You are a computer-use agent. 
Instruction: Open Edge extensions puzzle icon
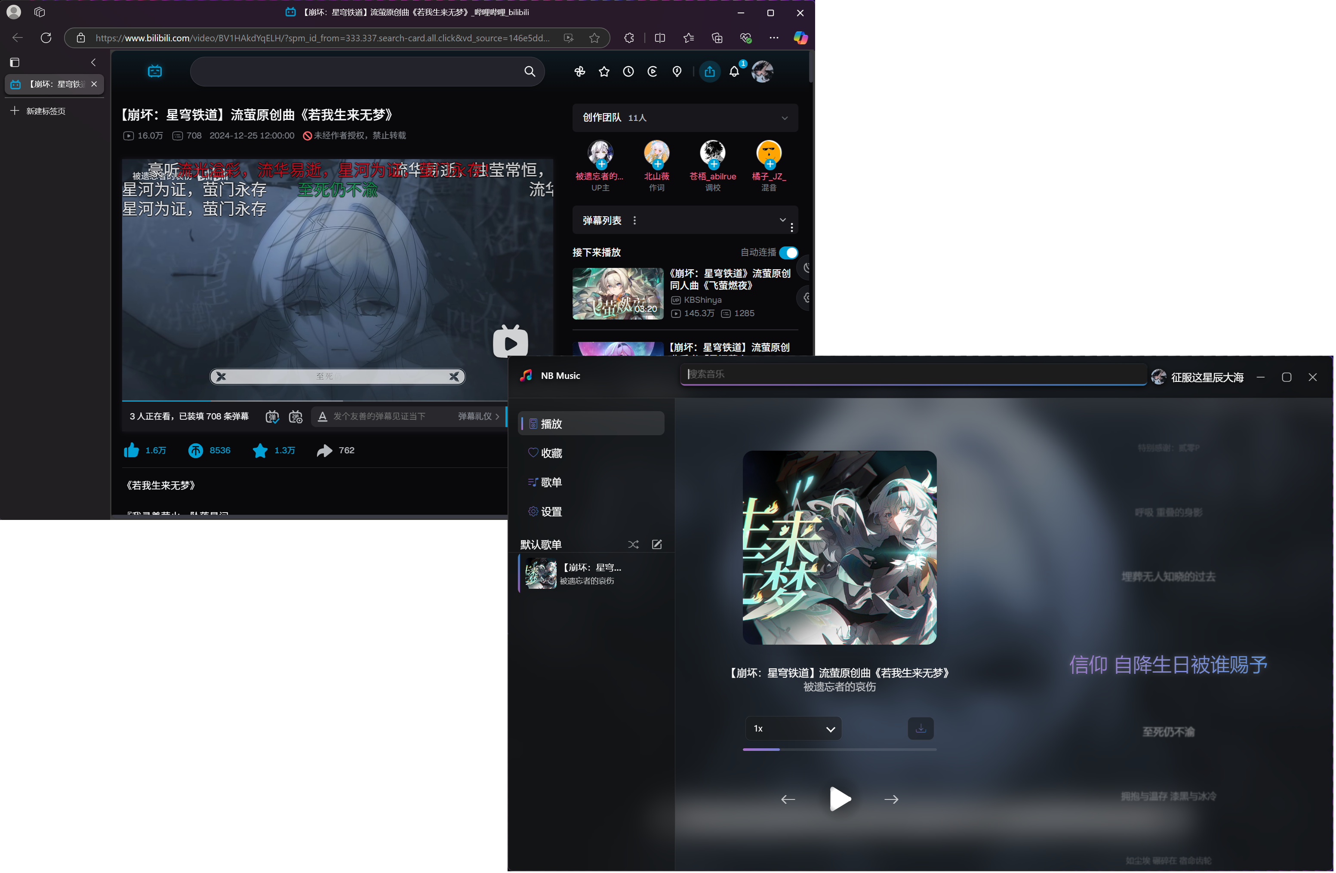coord(629,37)
